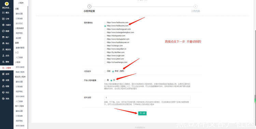Select www.xiaoyidian.cn server domain
Image resolution: width=256 pixels, height=129 pixels.
click(105, 49)
